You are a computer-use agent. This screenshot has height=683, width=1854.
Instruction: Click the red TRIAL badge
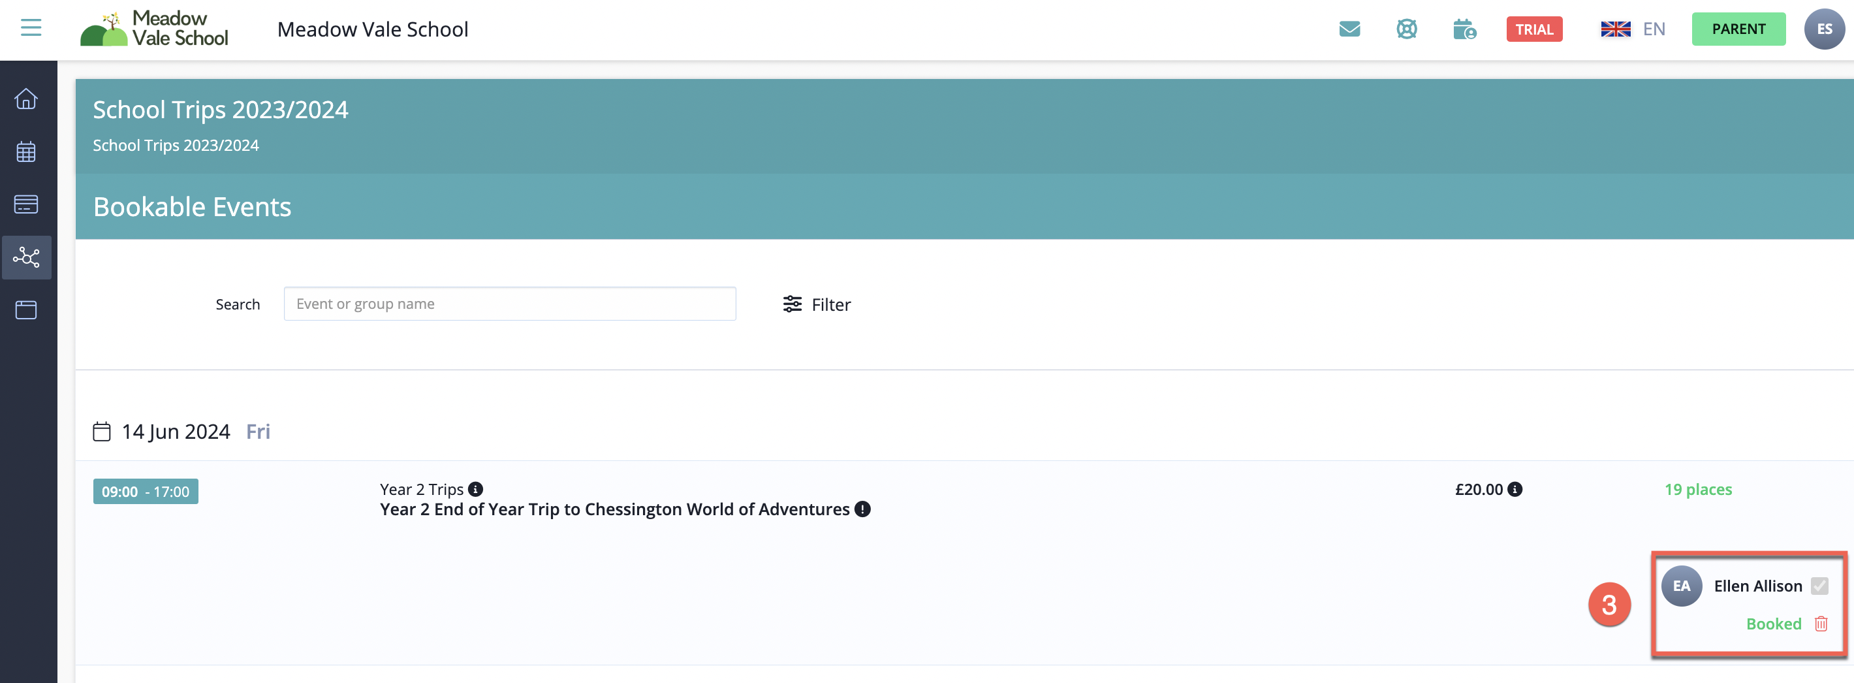click(1533, 29)
